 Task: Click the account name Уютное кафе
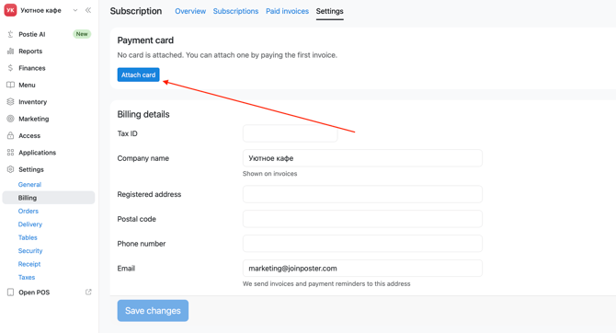tap(40, 10)
